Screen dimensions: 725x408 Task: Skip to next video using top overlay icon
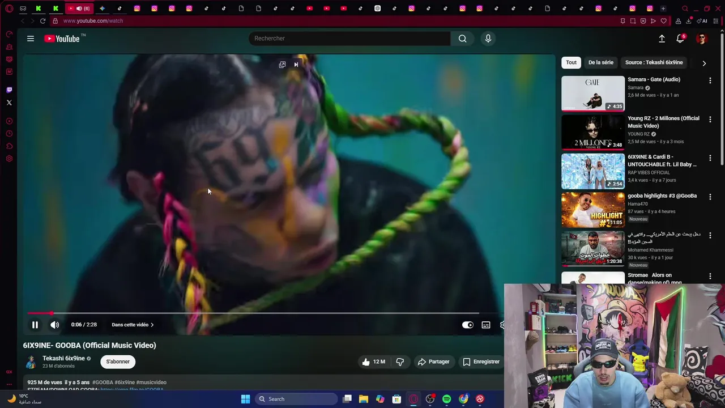296,65
